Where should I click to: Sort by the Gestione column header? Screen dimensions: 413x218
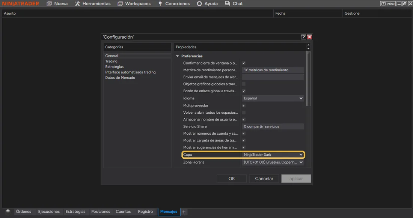coord(377,14)
